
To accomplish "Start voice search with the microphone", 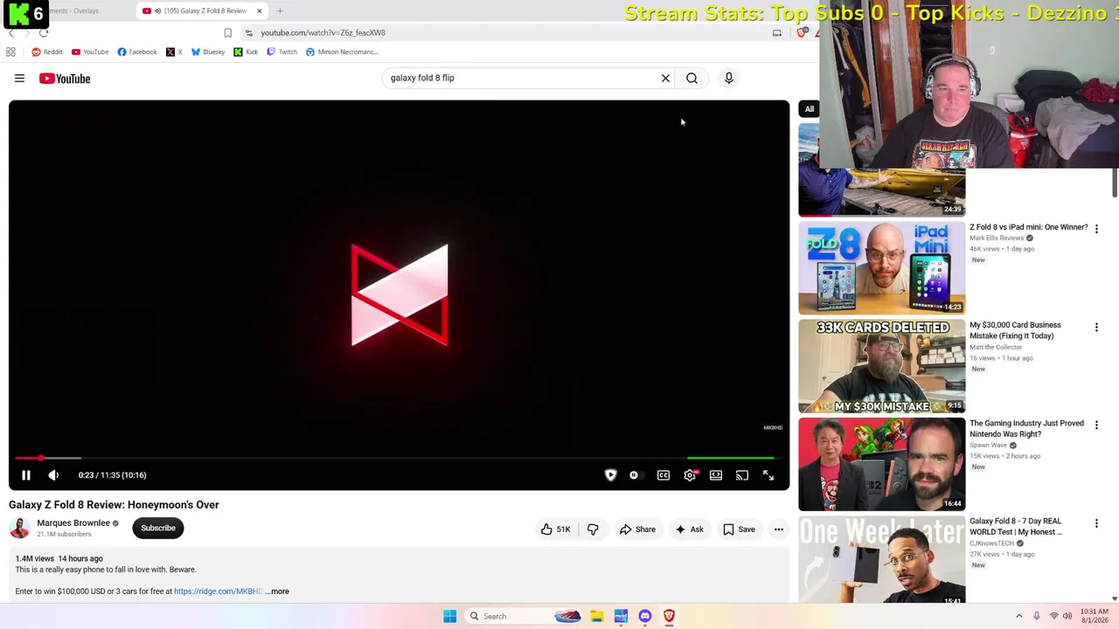I will coord(728,79).
